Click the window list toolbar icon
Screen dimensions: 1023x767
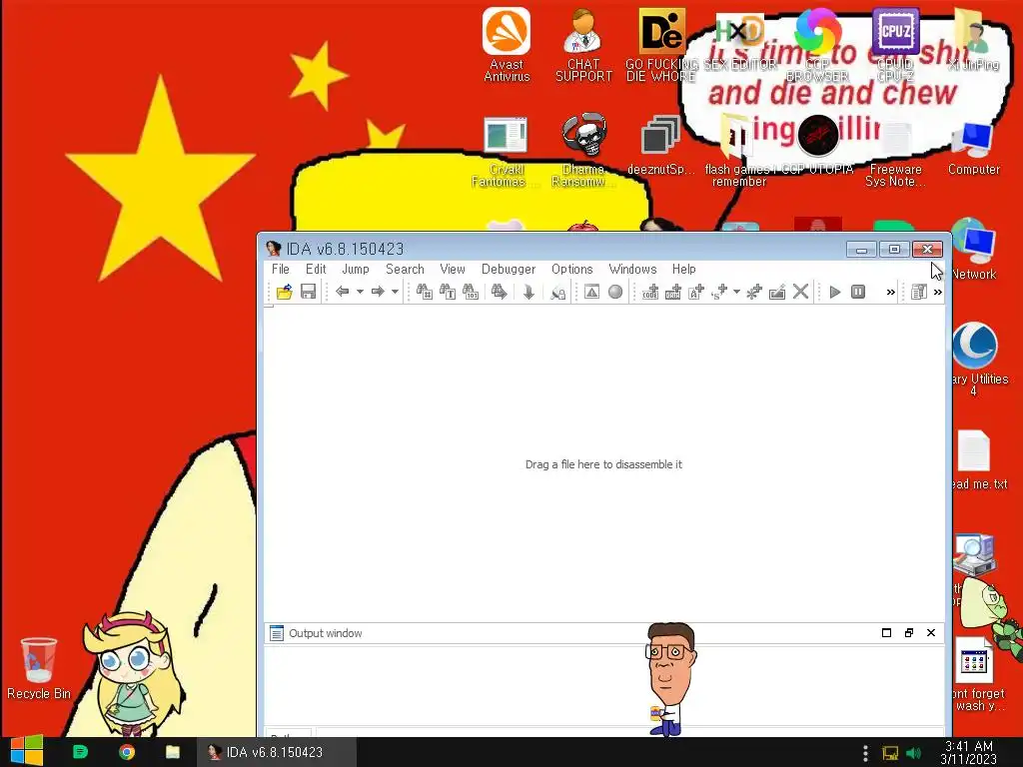(919, 292)
